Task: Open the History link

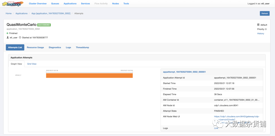Action: coord(260,33)
